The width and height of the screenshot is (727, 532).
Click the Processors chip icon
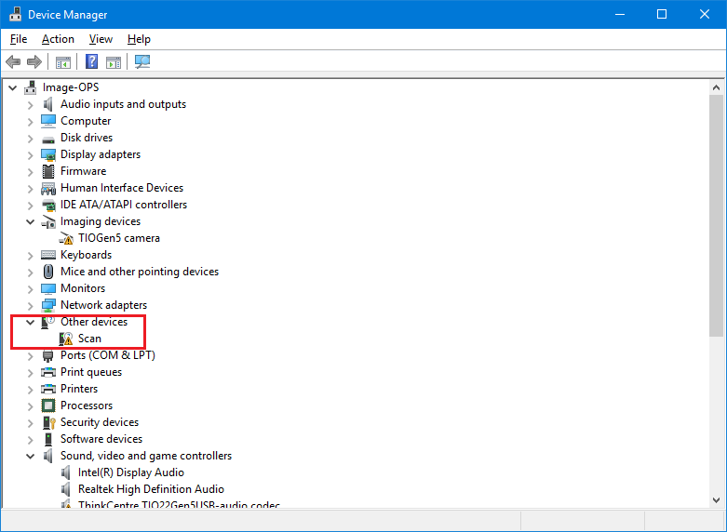pos(48,406)
